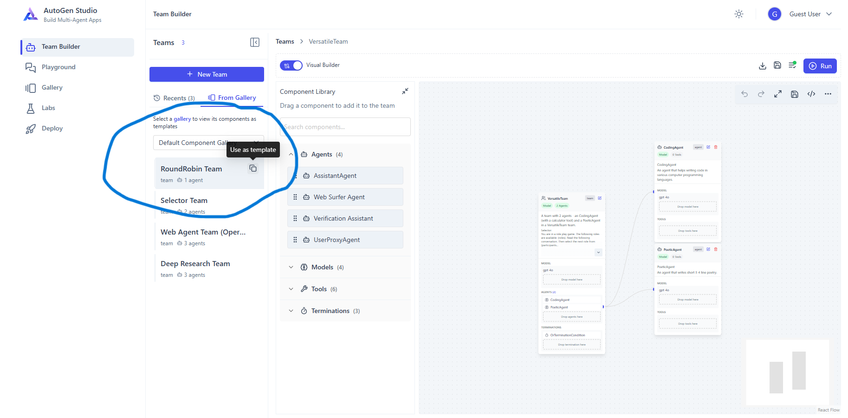Edit the PoeticAgent node with pencil icon
The width and height of the screenshot is (848, 418).
click(708, 249)
